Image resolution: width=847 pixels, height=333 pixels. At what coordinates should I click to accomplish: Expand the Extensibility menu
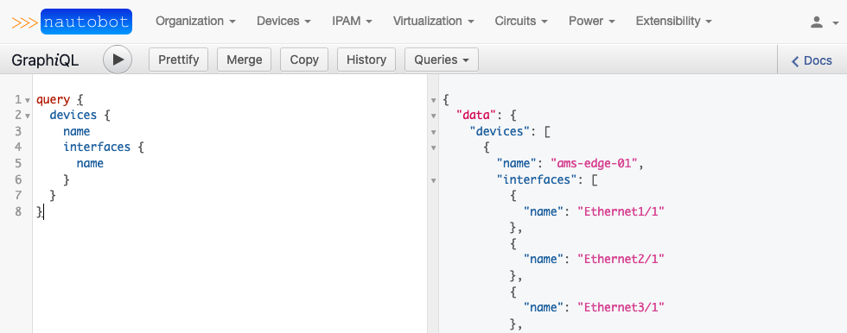pos(673,22)
